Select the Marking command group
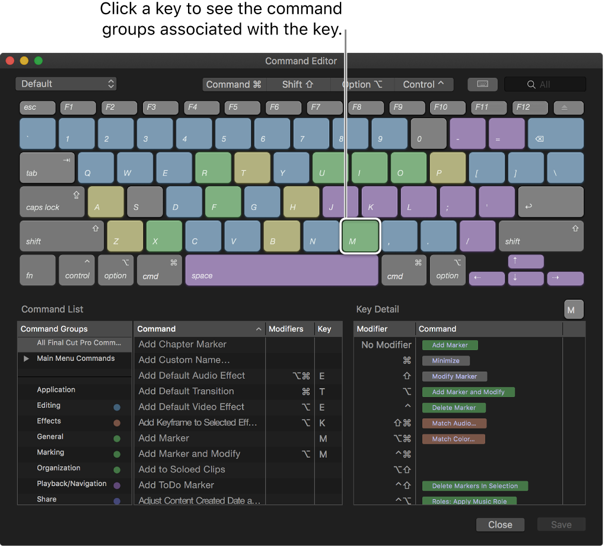This screenshot has width=605, height=546. coord(50,452)
